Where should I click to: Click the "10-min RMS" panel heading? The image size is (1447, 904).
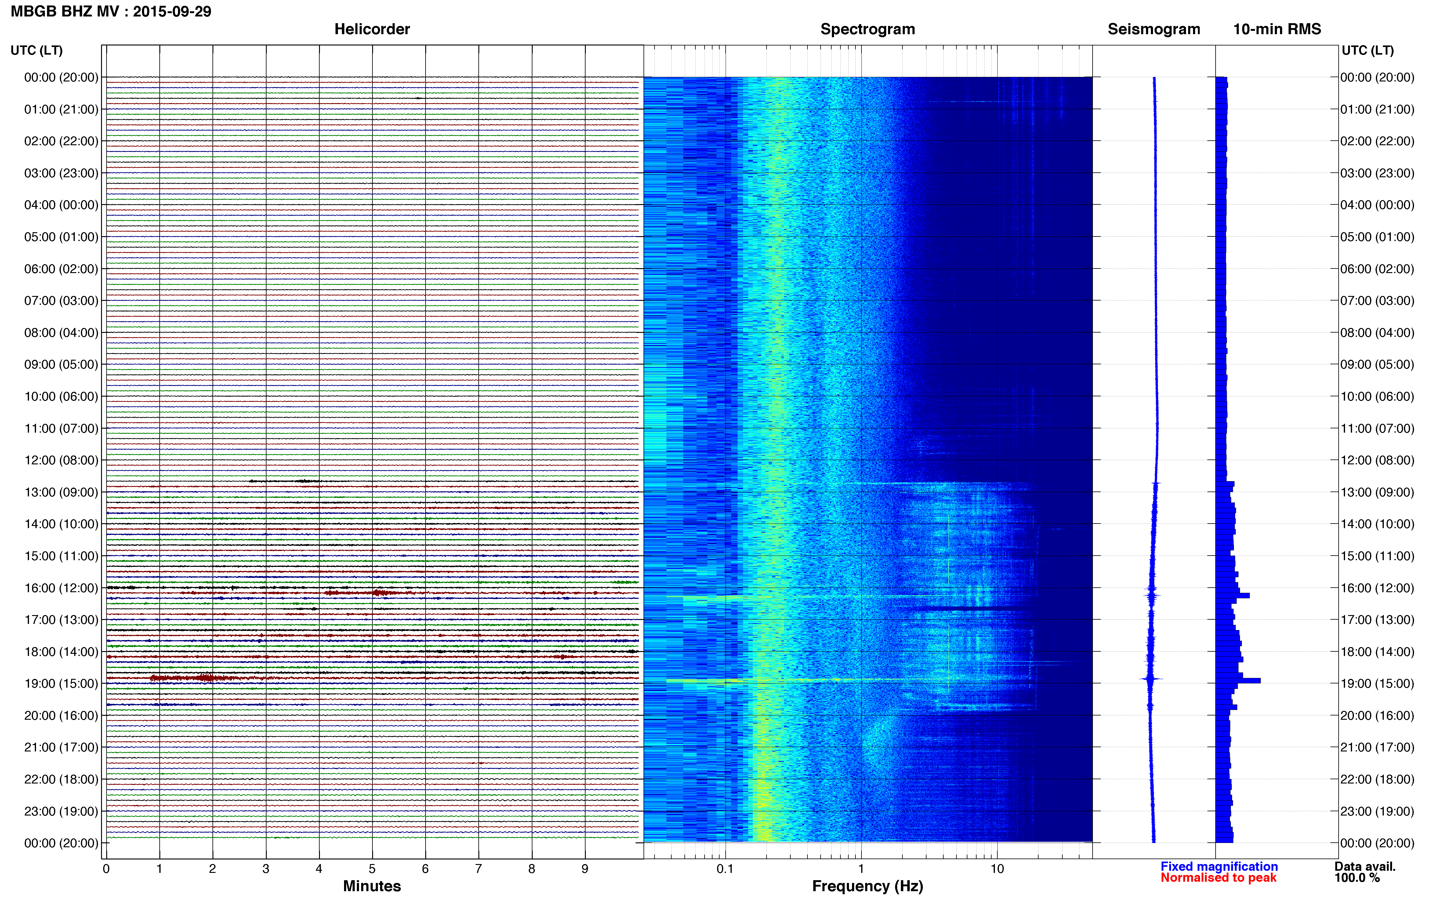pos(1277,29)
